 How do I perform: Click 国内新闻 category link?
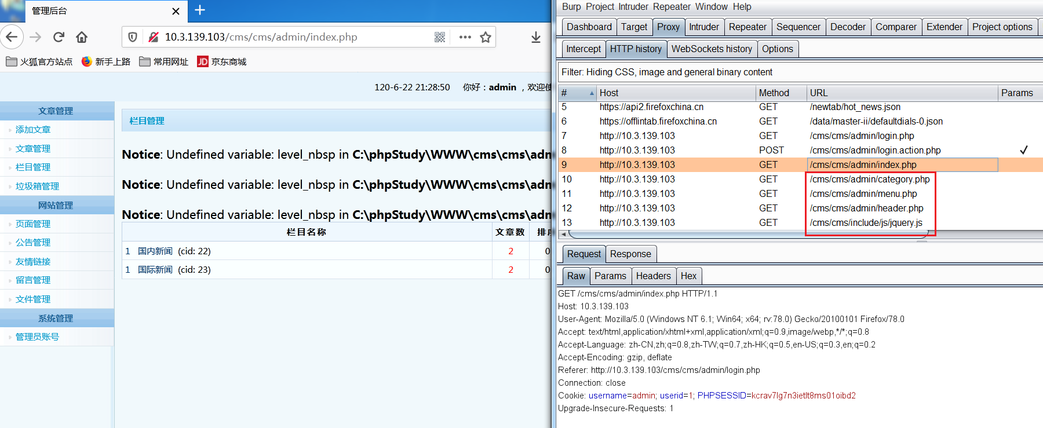pyautogui.click(x=155, y=251)
